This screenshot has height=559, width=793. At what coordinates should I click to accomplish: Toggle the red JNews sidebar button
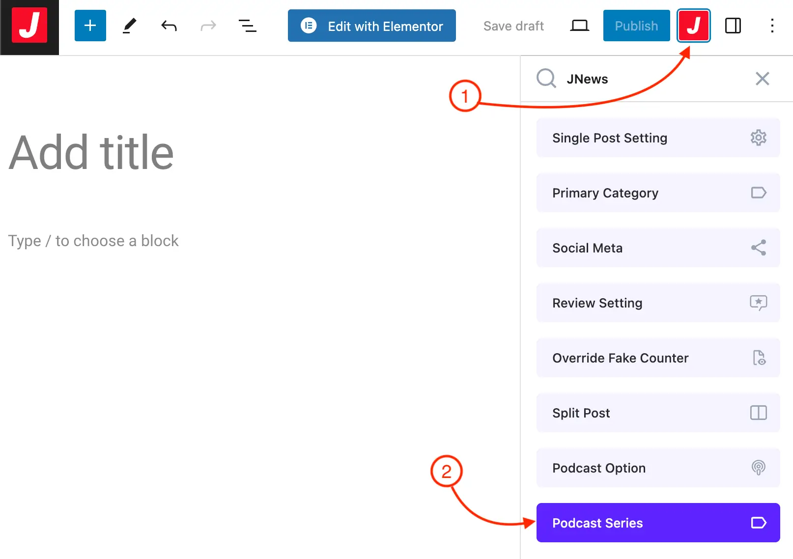[693, 26]
